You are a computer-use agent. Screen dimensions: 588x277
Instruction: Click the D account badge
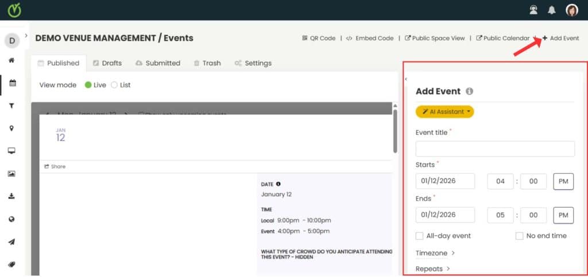pyautogui.click(x=12, y=40)
